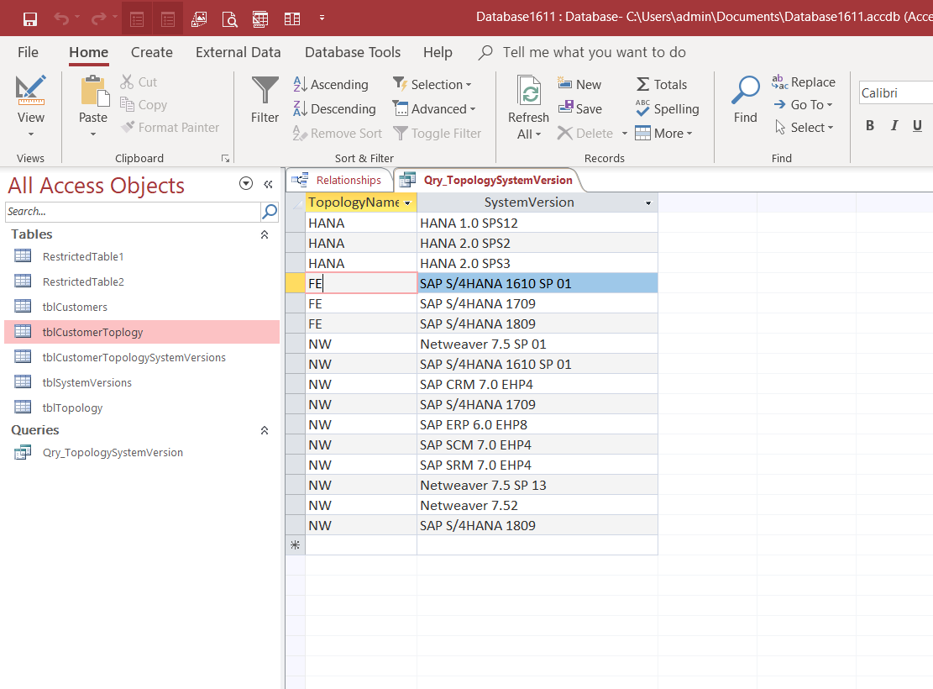933x689 pixels.
Task: Open the tblCustomers table
Action: tap(75, 308)
